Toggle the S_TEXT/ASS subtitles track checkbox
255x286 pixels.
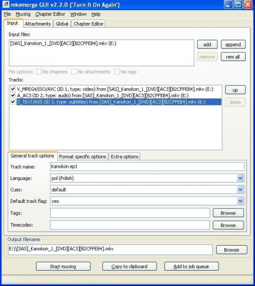tap(13, 101)
